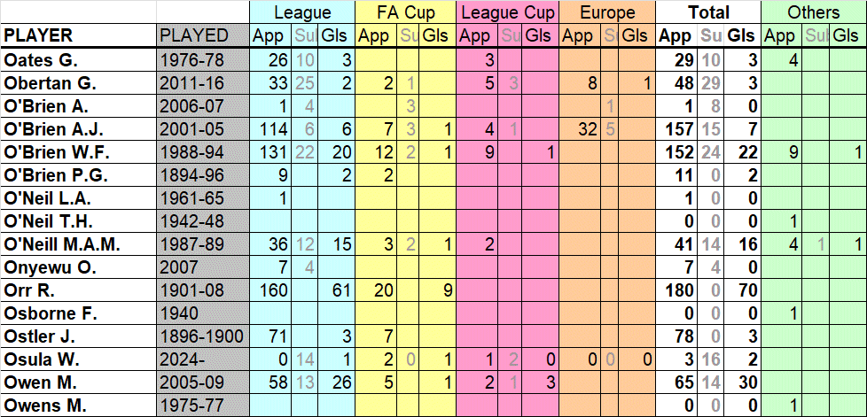
Task: Select player name O'Neill M.A.M.
Action: point(61,244)
